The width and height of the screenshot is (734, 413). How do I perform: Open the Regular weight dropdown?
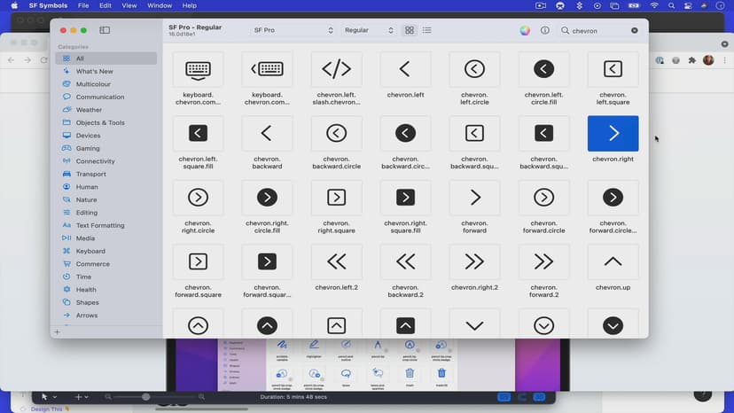[369, 30]
